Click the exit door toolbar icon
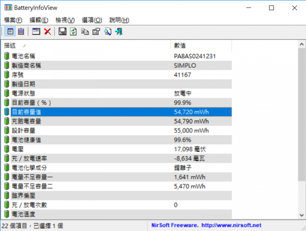Screen dimensions: 306x231 (x=119, y=31)
